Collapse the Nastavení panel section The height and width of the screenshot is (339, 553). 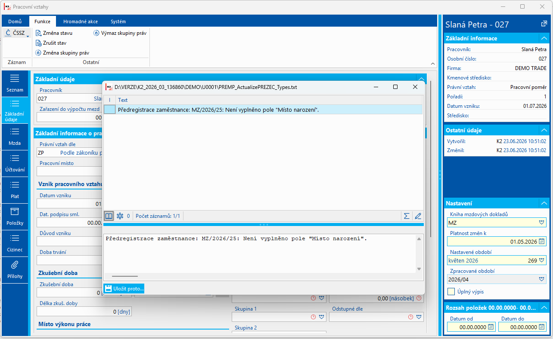(544, 203)
